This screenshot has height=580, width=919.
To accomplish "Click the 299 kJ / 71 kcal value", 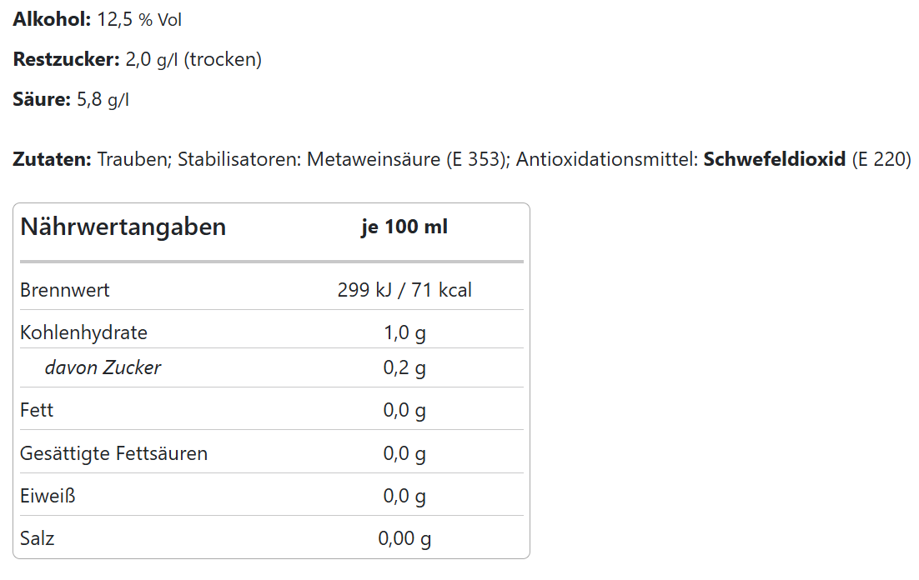I will coord(404,290).
